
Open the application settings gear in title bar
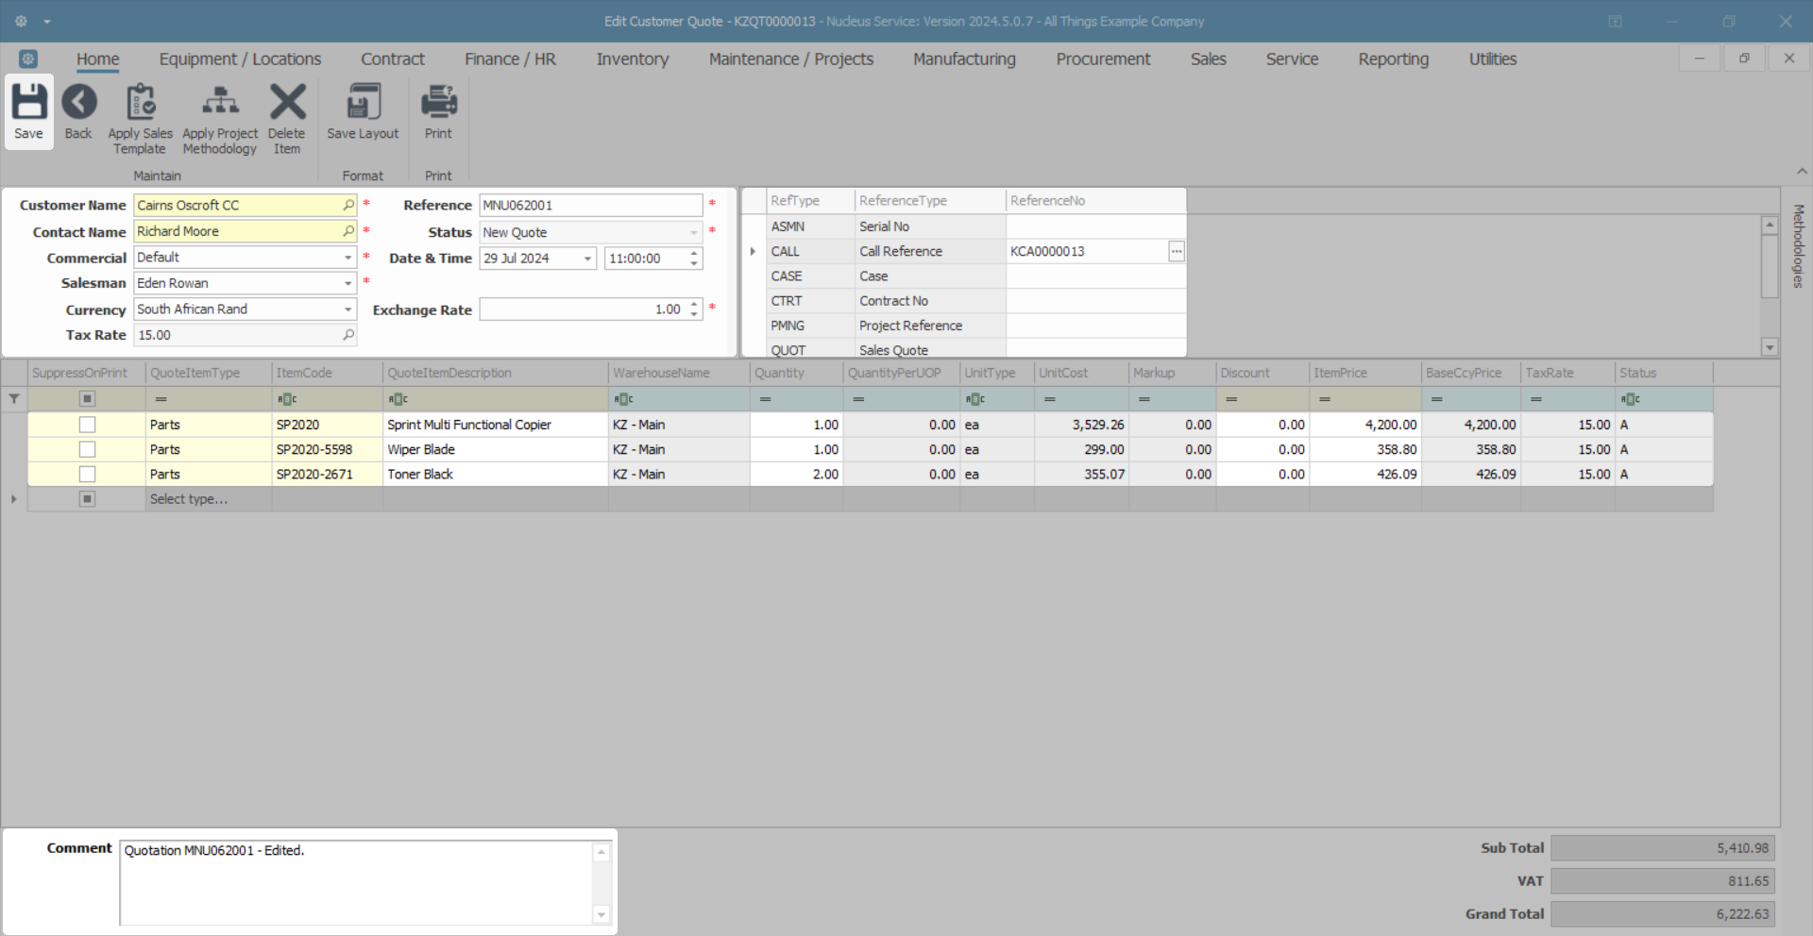[x=21, y=21]
